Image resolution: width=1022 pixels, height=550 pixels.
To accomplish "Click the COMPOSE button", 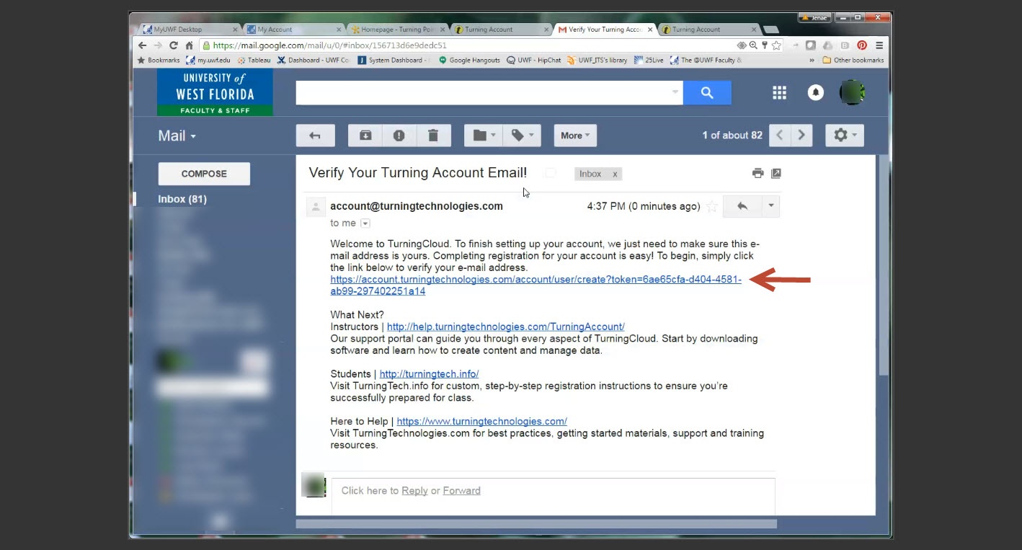I will (204, 174).
